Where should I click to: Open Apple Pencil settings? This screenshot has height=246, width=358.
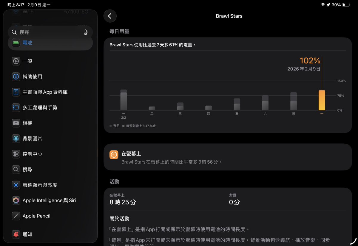[x=50, y=216]
